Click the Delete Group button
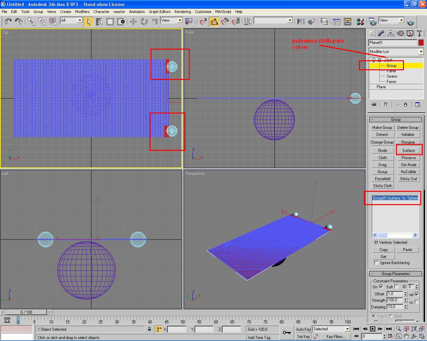This screenshot has height=341, width=427. (x=408, y=128)
